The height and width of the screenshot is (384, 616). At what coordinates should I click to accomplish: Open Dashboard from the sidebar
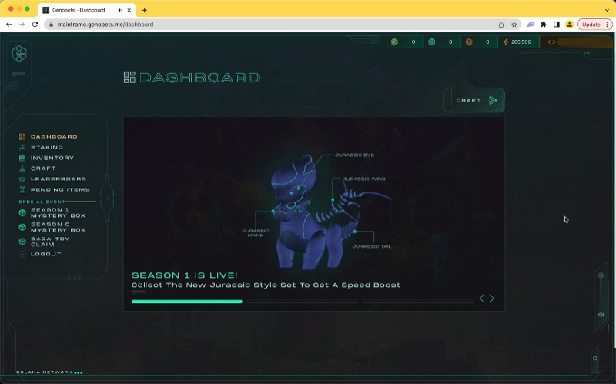(54, 137)
